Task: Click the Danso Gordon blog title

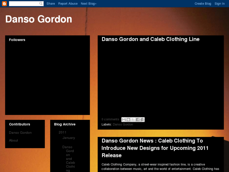Action: point(39,19)
